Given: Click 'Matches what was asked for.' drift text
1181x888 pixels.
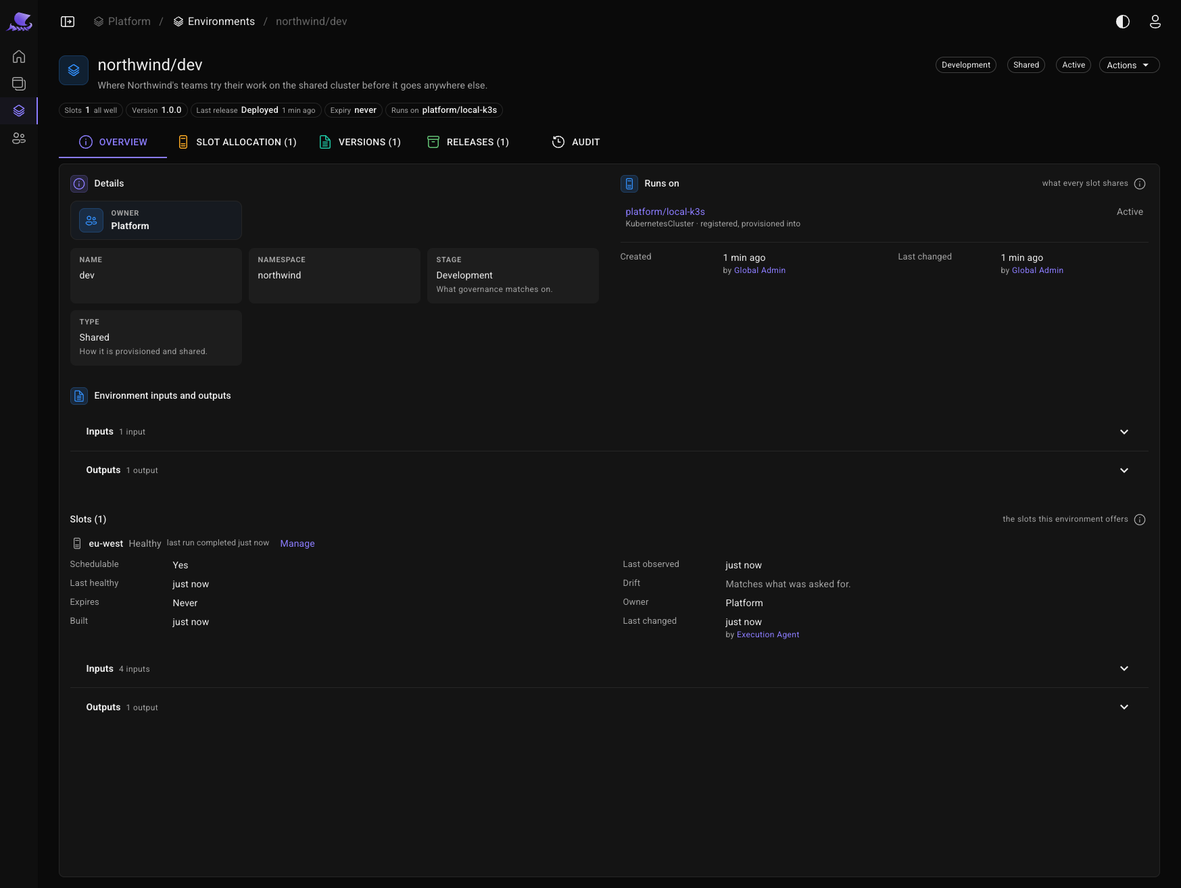Looking at the screenshot, I should pyautogui.click(x=788, y=584).
